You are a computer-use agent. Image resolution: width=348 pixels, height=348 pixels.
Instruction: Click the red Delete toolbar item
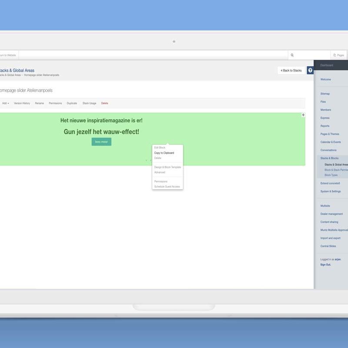click(104, 103)
